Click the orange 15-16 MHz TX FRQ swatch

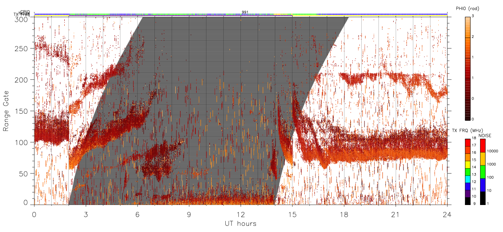(468, 157)
